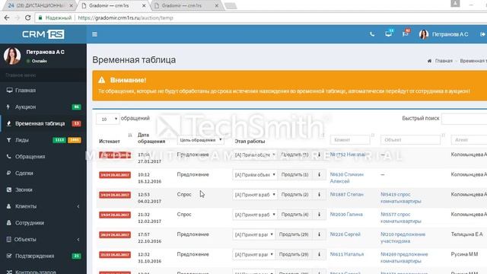Viewport: 487px width, 274px height.
Task: Click the browser reload button
Action: (27, 18)
